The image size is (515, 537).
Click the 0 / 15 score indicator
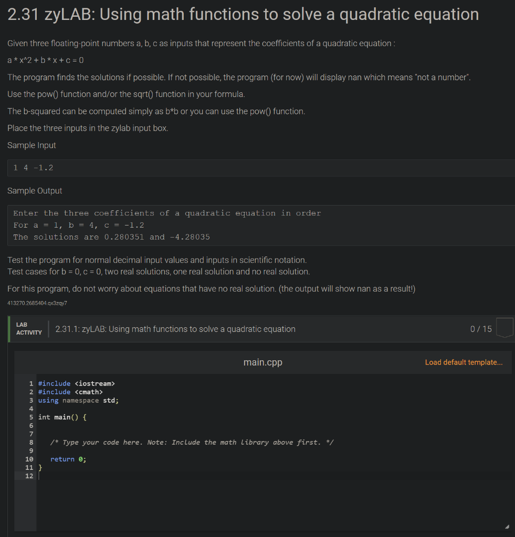coord(481,329)
